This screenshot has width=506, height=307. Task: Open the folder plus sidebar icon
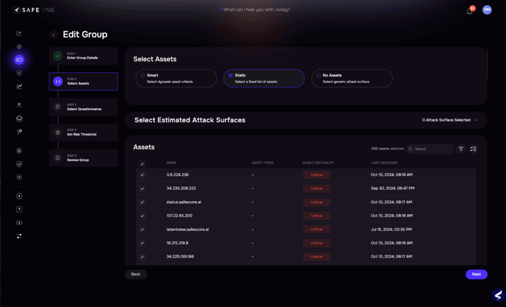click(x=19, y=223)
